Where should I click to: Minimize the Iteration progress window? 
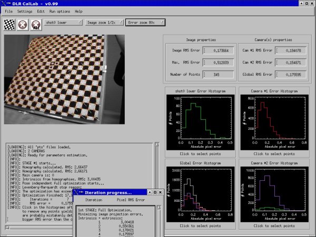150,192
